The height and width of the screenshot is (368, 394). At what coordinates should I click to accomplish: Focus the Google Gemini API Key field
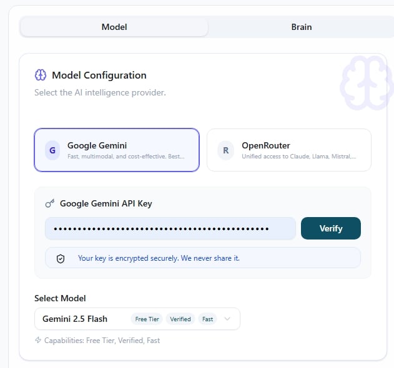pos(170,228)
